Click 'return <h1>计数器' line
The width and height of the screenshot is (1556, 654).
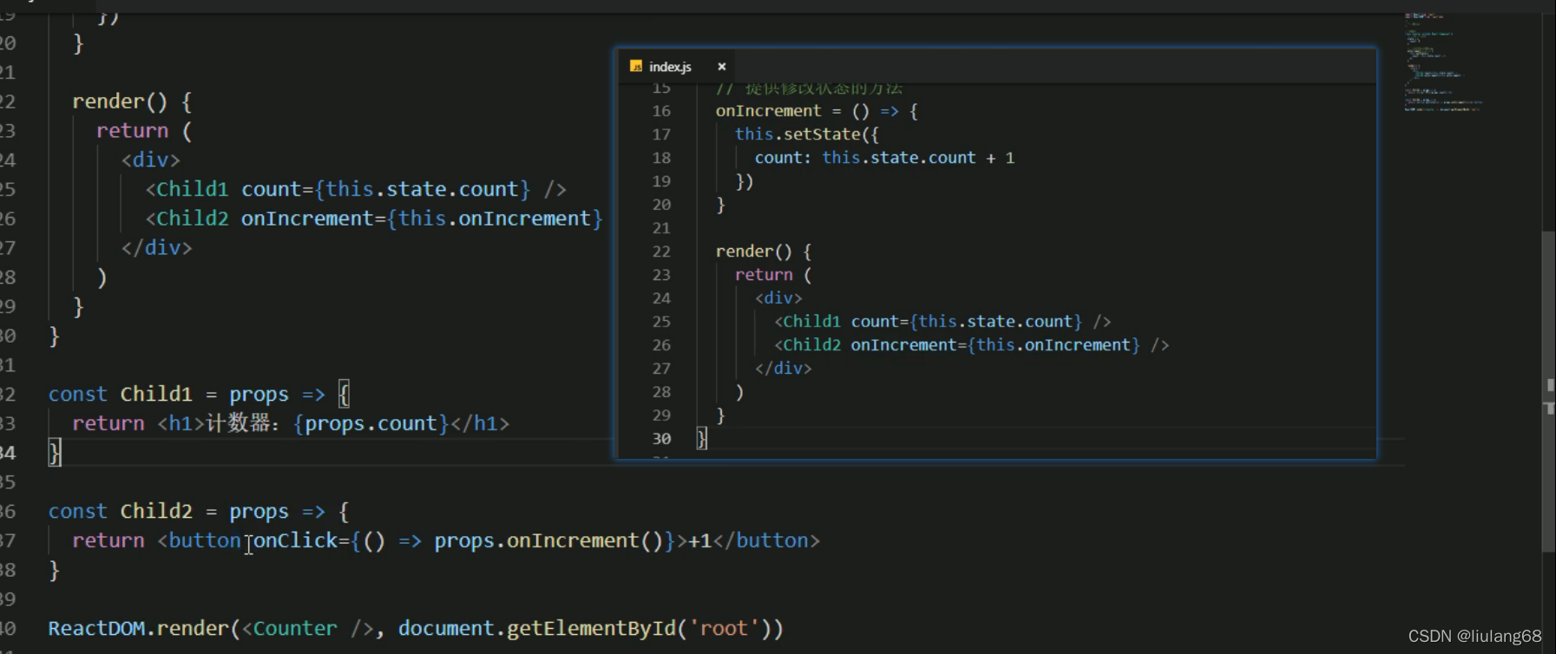291,423
